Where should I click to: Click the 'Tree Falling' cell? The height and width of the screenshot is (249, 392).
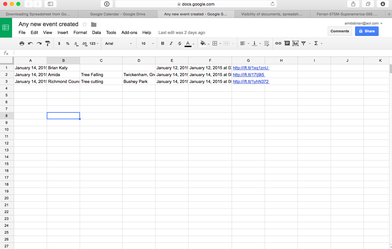click(101, 75)
